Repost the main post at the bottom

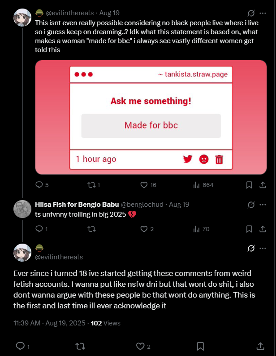81,346
